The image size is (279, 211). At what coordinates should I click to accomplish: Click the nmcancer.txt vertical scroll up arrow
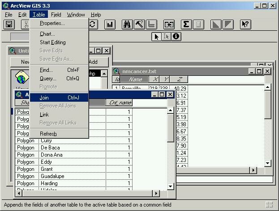pyautogui.click(x=268, y=87)
